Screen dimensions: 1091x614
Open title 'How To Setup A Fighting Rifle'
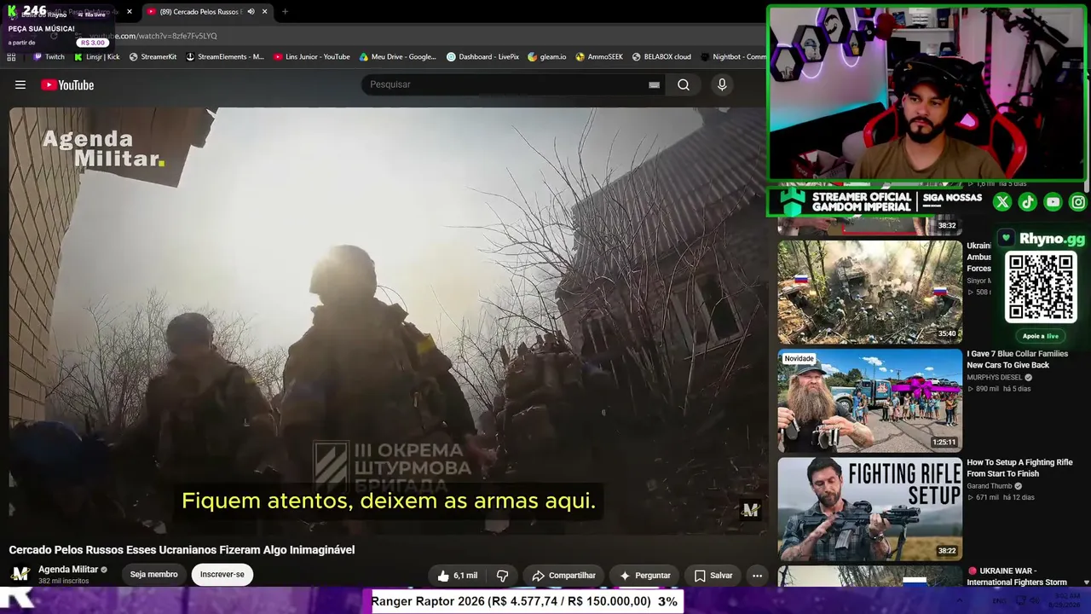(x=1019, y=468)
